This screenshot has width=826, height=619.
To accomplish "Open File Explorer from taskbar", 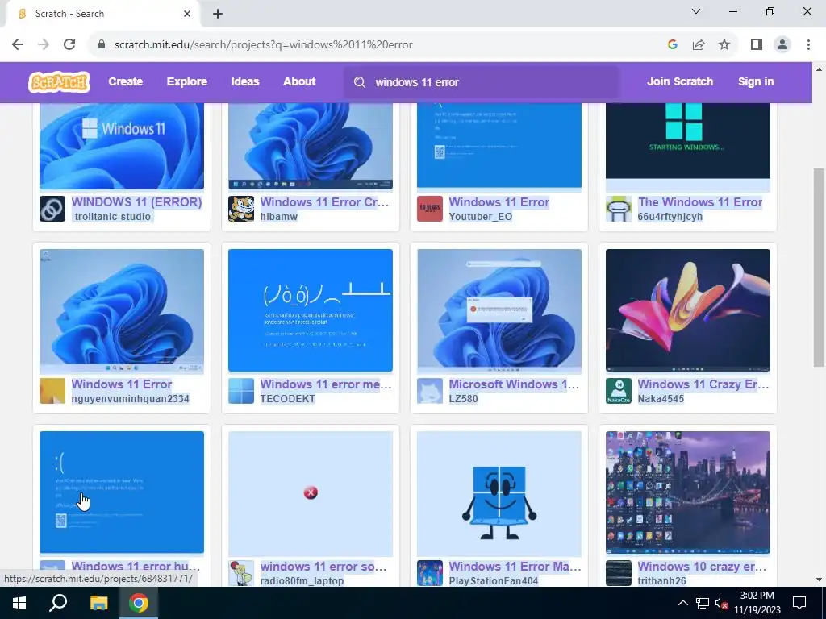I will 98,603.
